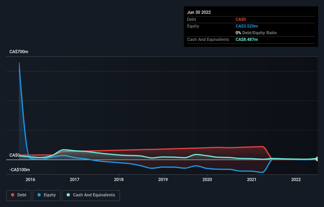Click the CA$8.487m cash value
Image resolution: width=324 pixels, height=207 pixels.
[x=247, y=39]
